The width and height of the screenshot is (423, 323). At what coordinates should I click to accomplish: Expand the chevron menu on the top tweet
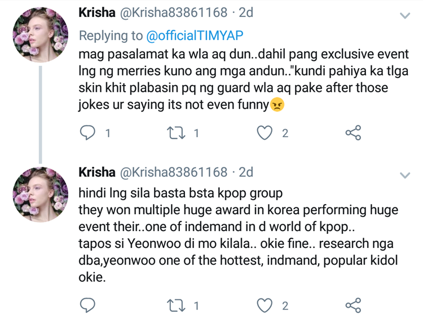[x=404, y=15]
